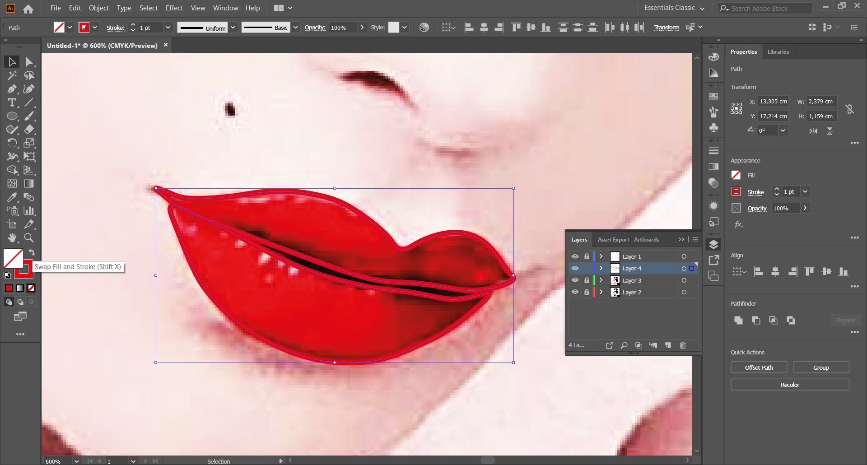The width and height of the screenshot is (867, 465).
Task: Click Opacity link in Appearance section
Action: point(757,209)
